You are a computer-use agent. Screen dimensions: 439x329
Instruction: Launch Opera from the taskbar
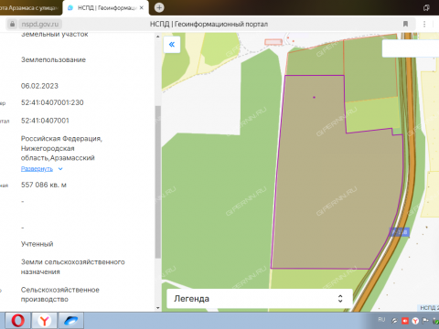(x=17, y=321)
